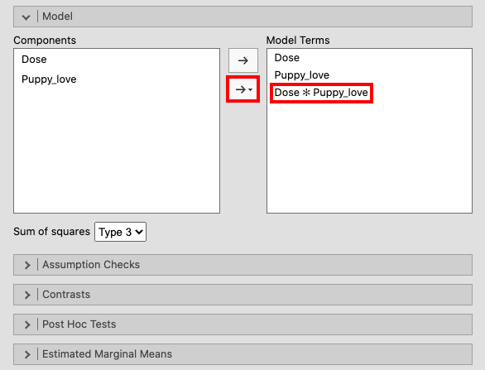The image size is (485, 370).
Task: Select Puppy_love in the Model Terms list
Action: (x=302, y=74)
